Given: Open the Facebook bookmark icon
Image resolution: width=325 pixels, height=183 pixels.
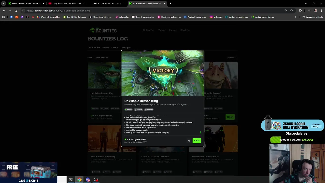Looking at the screenshot, I should pyautogui.click(x=11, y=17).
